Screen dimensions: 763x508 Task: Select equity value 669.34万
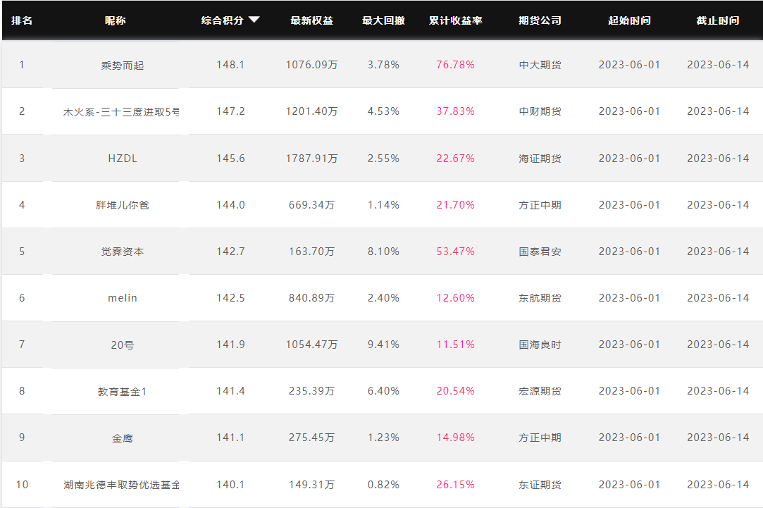click(x=311, y=205)
